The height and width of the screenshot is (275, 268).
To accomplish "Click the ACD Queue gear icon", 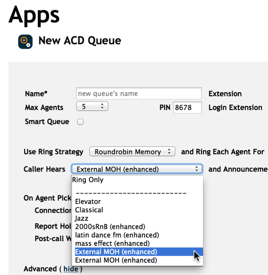I will click(x=25, y=41).
